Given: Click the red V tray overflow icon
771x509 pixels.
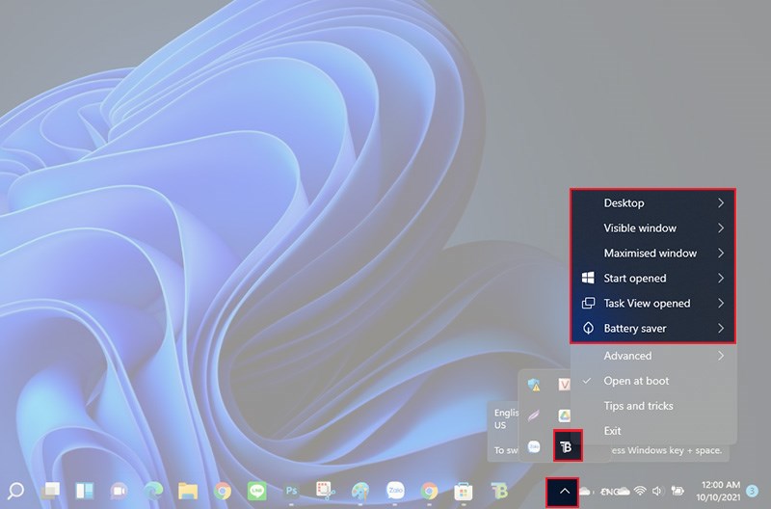Looking at the screenshot, I should [x=564, y=384].
